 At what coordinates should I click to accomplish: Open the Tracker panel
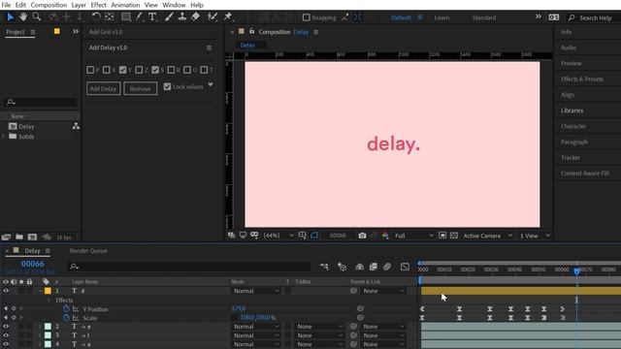[571, 157]
